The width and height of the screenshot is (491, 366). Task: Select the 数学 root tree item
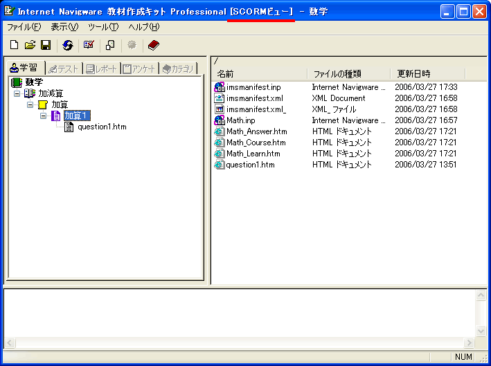tap(34, 82)
